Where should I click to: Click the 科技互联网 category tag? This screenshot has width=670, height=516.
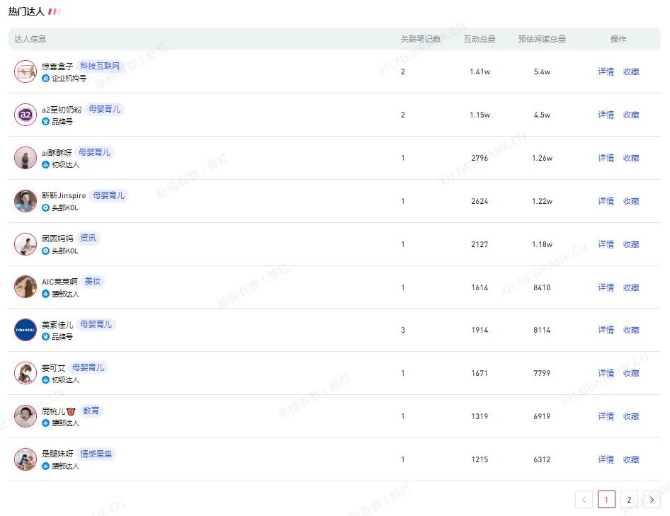tap(100, 66)
